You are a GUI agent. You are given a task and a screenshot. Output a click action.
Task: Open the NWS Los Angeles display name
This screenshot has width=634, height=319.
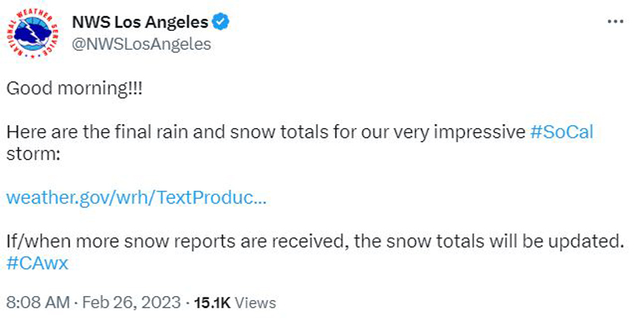(140, 21)
